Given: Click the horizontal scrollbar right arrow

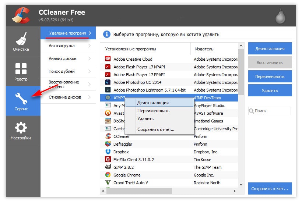Looking at the screenshot, I should tap(234, 191).
